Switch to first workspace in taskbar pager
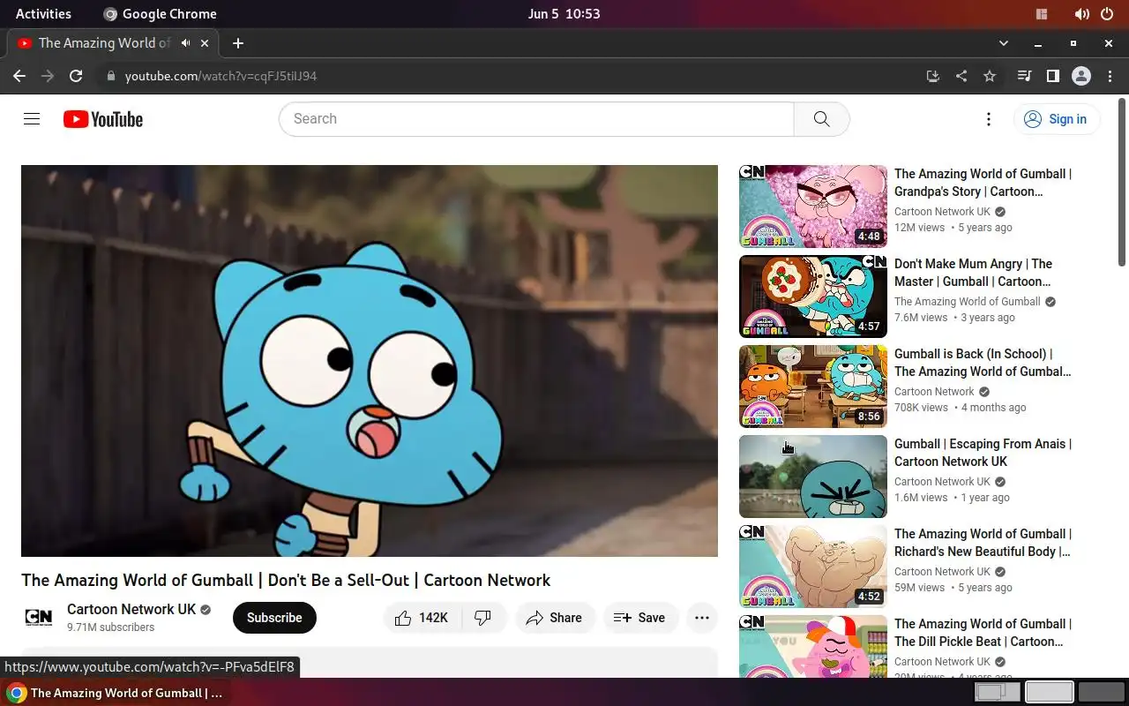 (997, 693)
